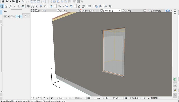Open the tab overview grid icon
The width and height of the screenshot is (179, 102).
[32, 11]
